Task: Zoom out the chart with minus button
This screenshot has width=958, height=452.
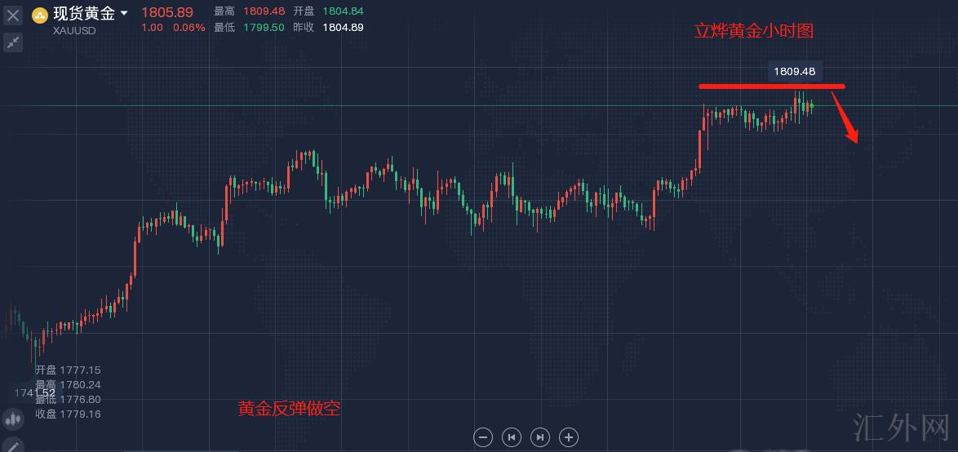Action: pos(483,437)
